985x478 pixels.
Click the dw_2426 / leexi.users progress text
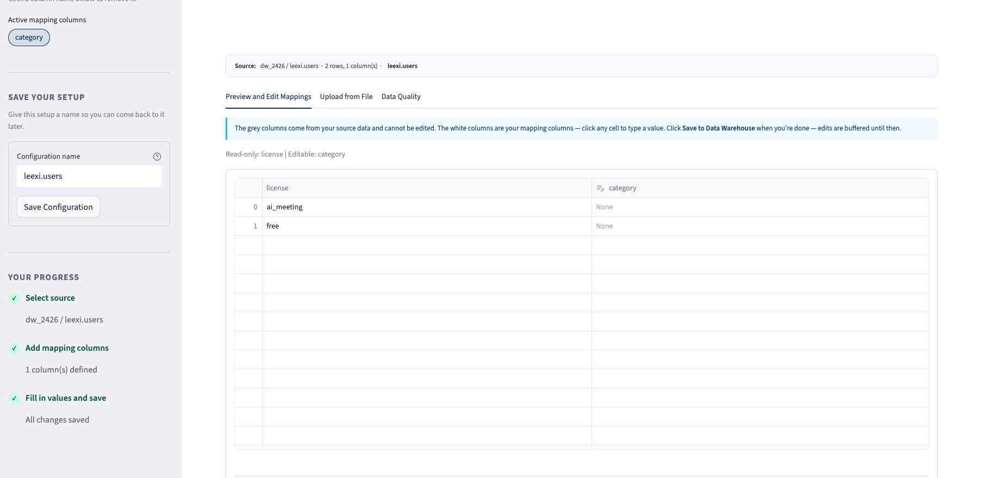64,320
